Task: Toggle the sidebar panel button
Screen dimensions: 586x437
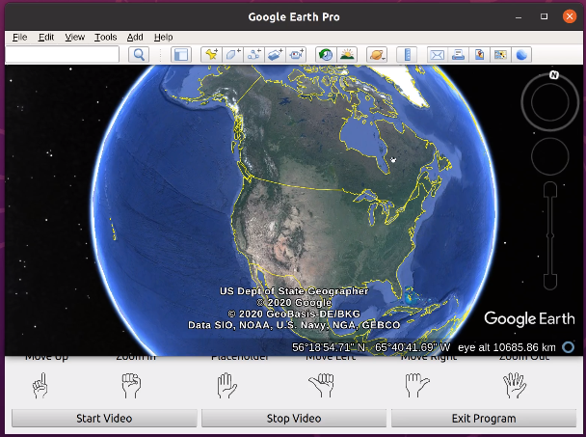Action: point(180,55)
